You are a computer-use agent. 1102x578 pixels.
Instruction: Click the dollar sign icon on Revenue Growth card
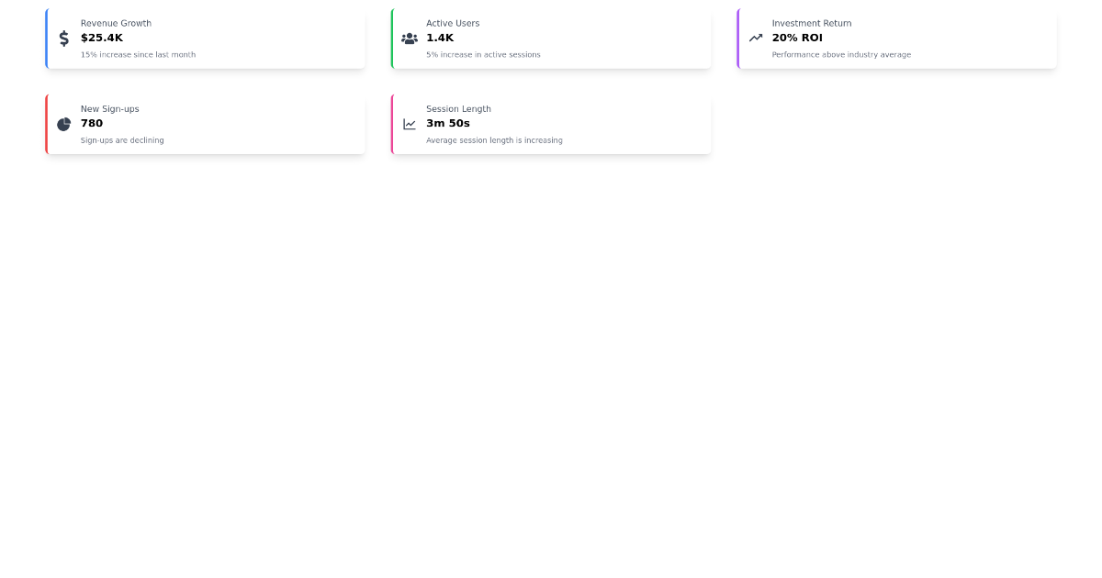click(63, 39)
